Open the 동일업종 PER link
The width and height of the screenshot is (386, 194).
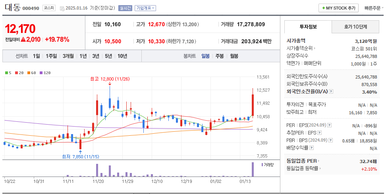(x=303, y=161)
